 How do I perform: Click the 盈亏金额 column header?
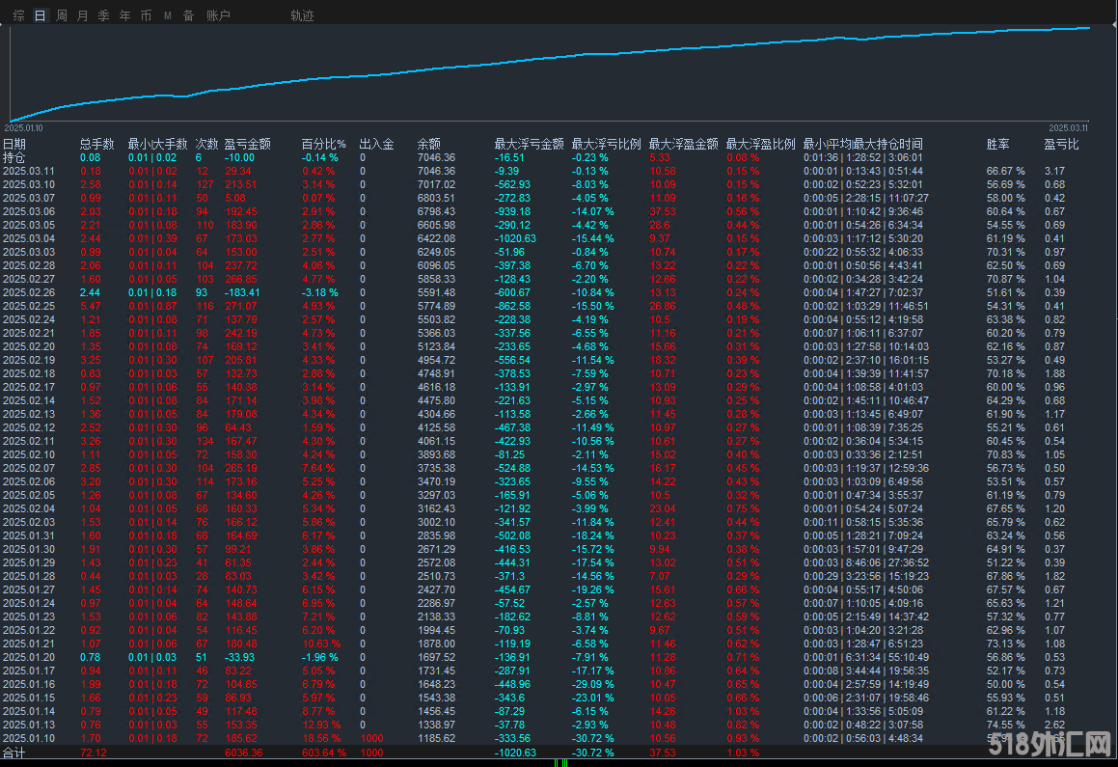[247, 145]
